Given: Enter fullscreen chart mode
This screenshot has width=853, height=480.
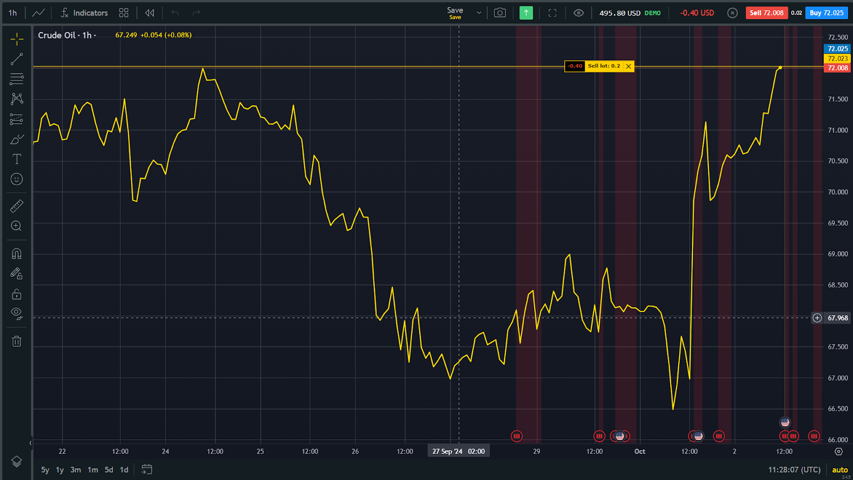Looking at the screenshot, I should coord(552,13).
